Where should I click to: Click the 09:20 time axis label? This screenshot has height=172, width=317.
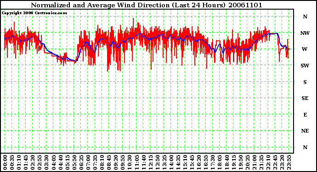coord(116,163)
